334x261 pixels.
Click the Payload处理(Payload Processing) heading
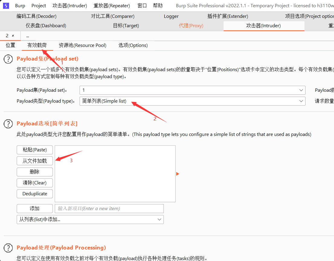[61, 248]
